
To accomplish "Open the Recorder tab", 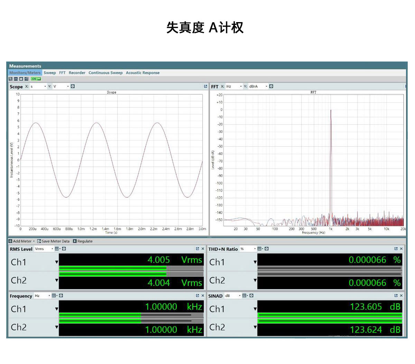I will point(77,73).
